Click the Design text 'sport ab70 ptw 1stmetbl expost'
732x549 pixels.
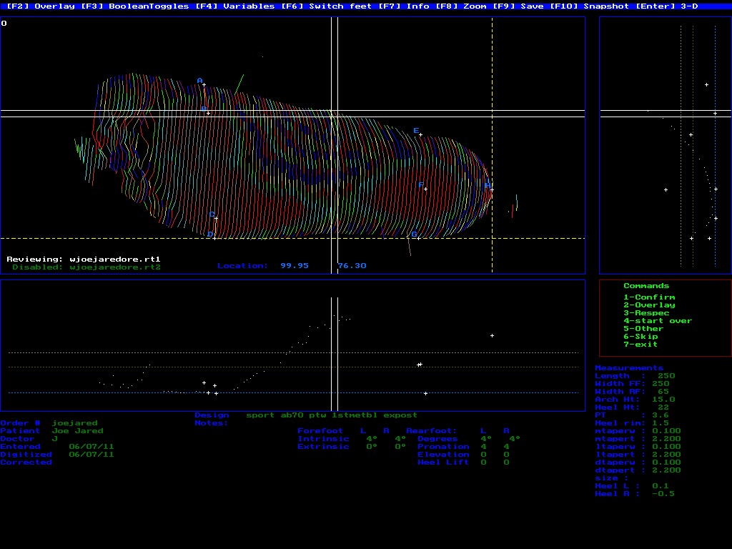[332, 415]
